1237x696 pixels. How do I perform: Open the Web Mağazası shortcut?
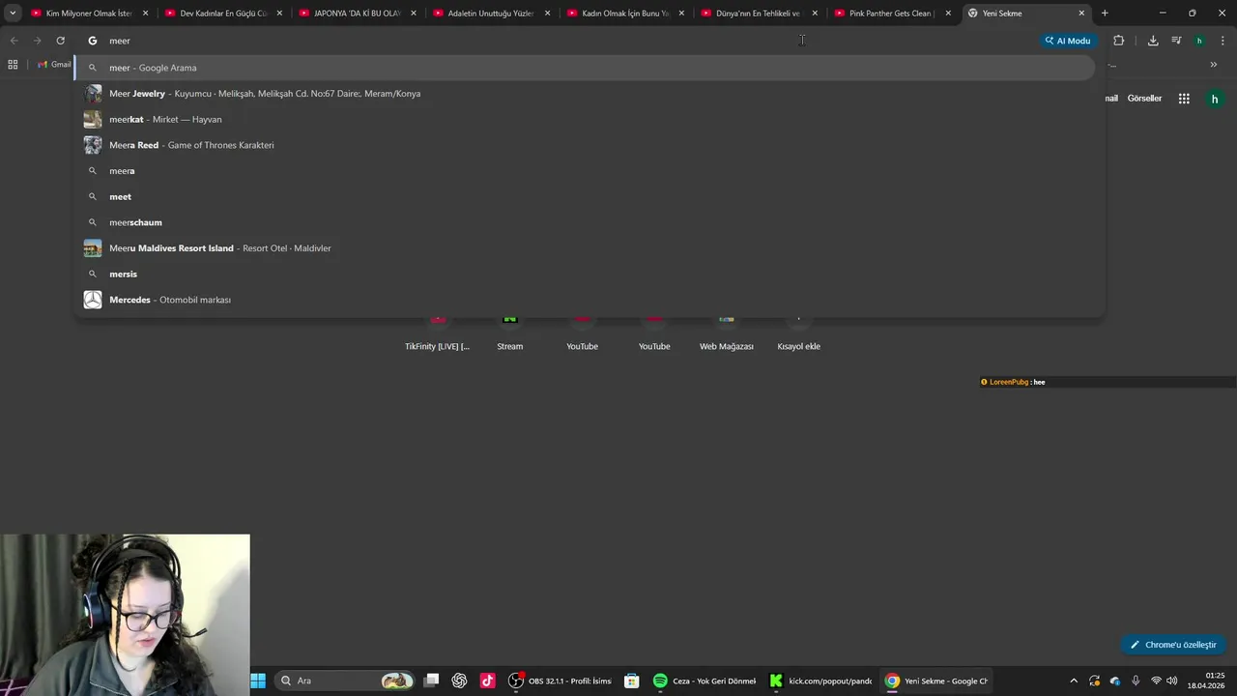(x=727, y=333)
